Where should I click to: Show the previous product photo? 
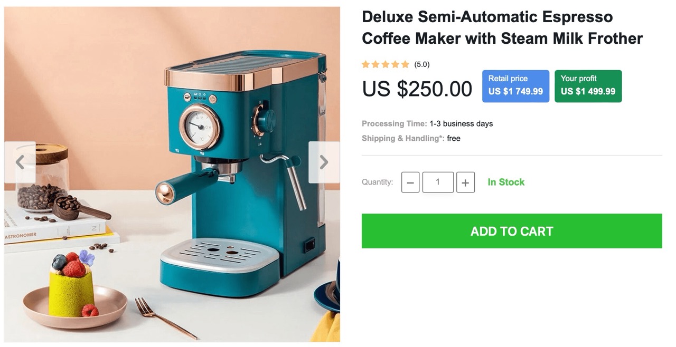[20, 162]
